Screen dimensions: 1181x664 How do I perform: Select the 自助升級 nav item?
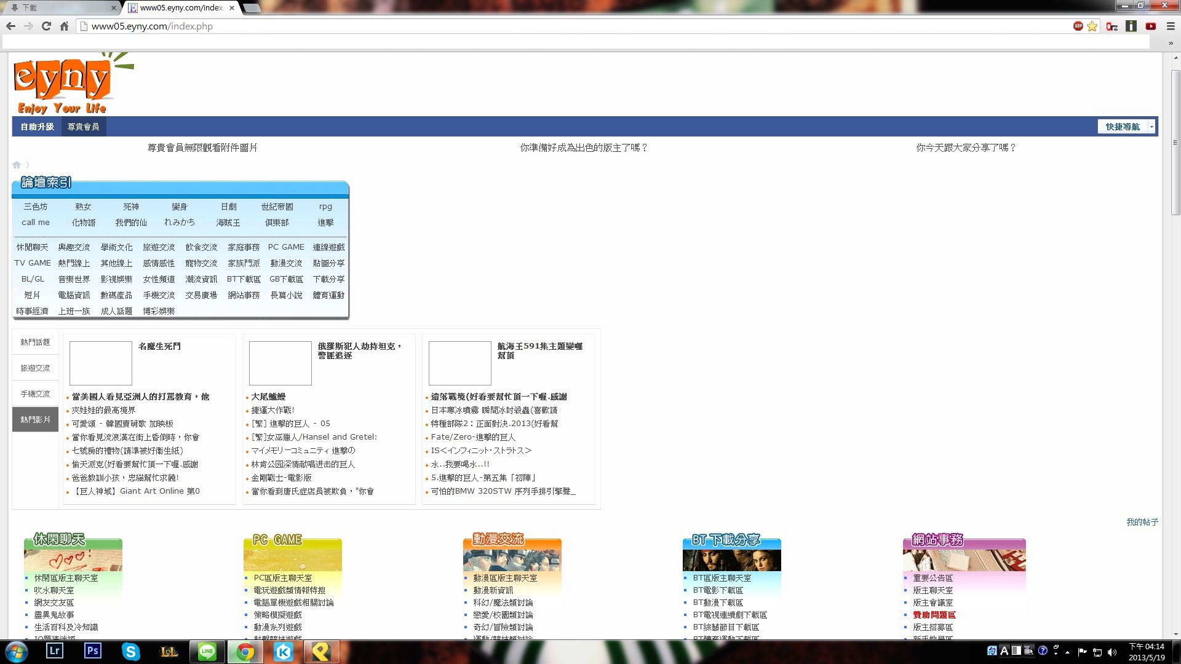38,127
